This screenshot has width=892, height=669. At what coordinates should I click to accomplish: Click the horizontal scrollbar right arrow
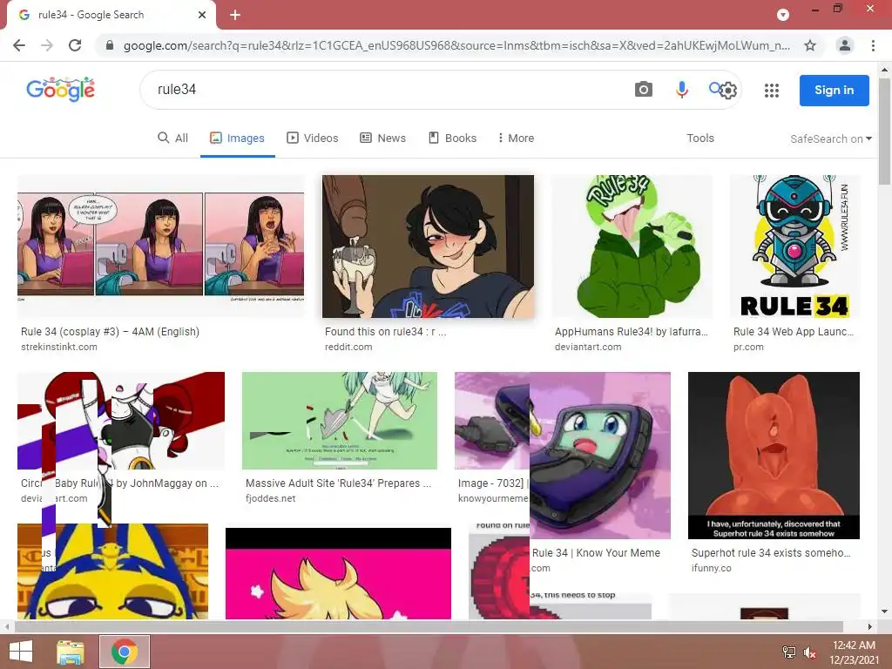(870, 626)
